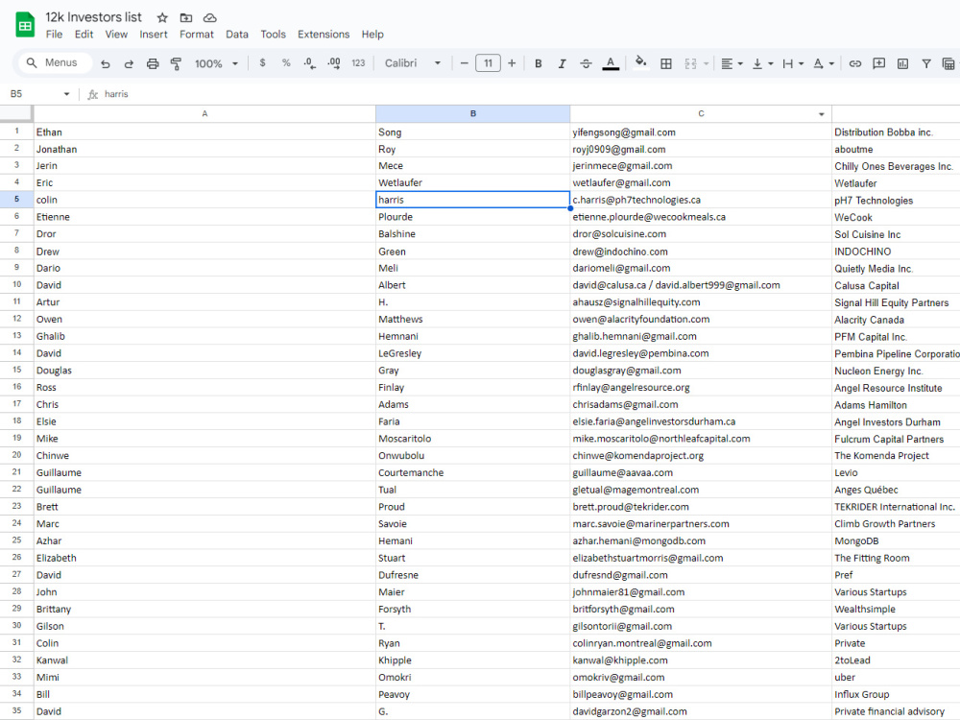The image size is (960, 720).
Task: Decrease font size with minus button
Action: click(x=464, y=63)
